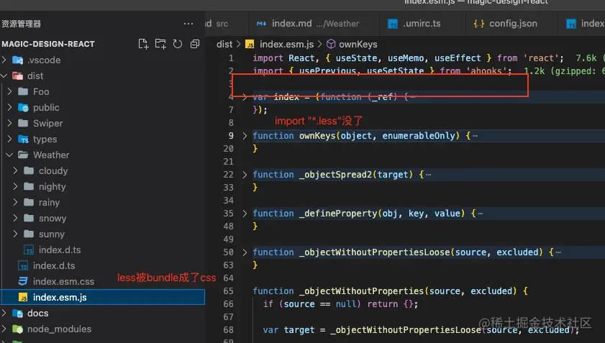Click the JS icon in breadcrumb
Image resolution: width=605 pixels, height=343 pixels.
pyautogui.click(x=250, y=45)
